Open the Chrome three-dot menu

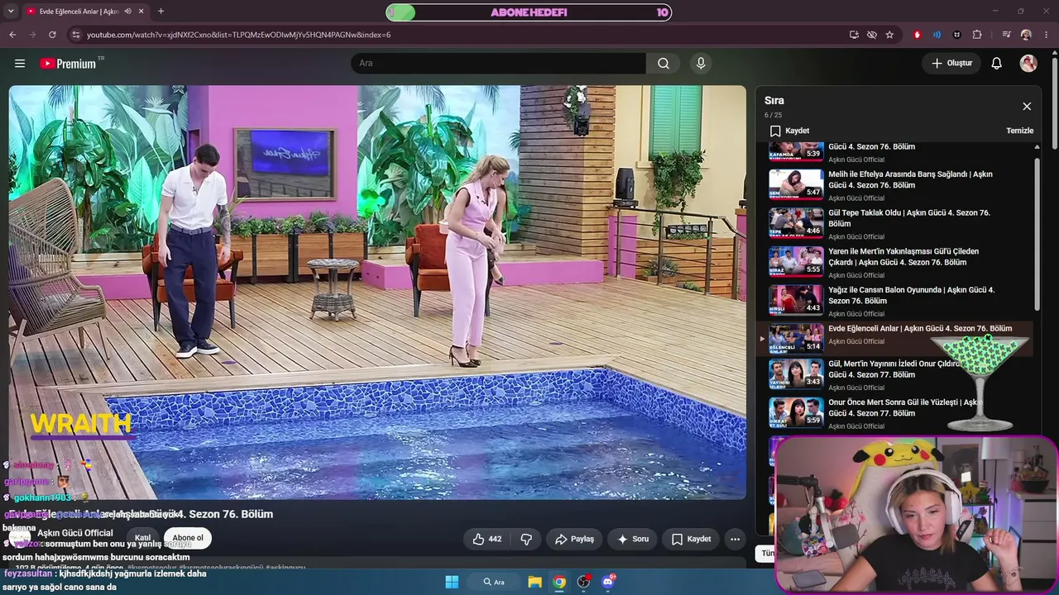point(1047,35)
